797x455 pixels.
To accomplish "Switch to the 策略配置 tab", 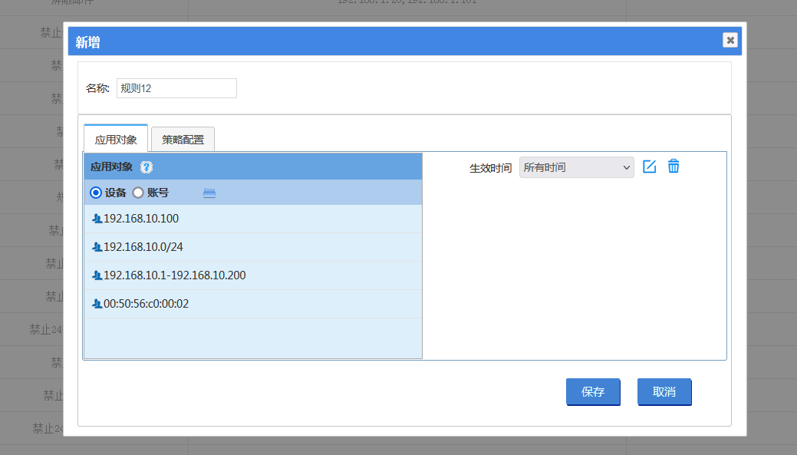I will (183, 140).
